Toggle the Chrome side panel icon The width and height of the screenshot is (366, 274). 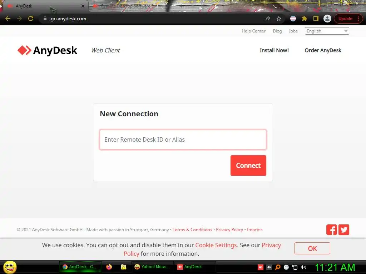click(316, 19)
